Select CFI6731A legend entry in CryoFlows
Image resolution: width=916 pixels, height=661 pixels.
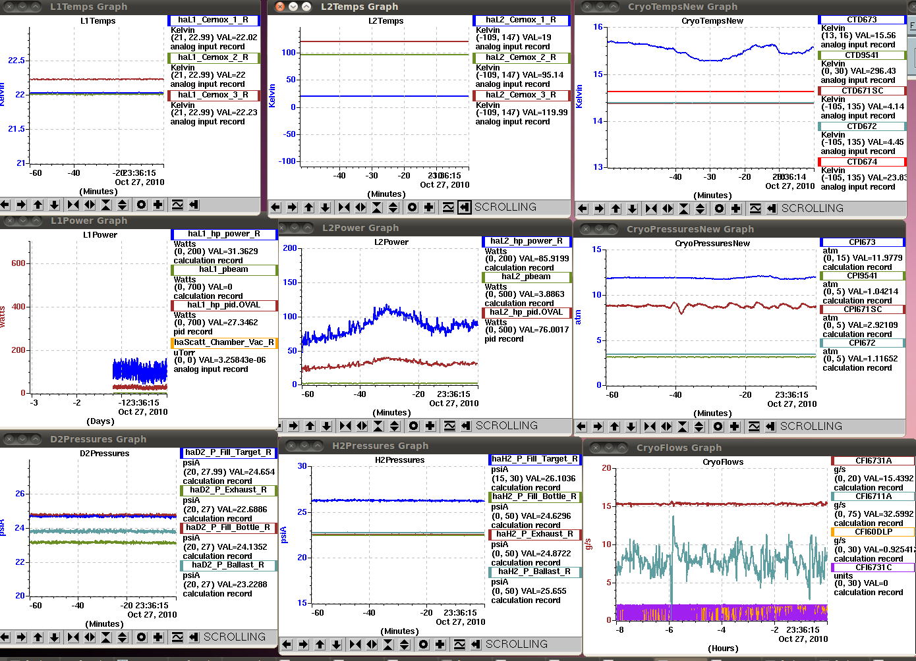click(874, 461)
